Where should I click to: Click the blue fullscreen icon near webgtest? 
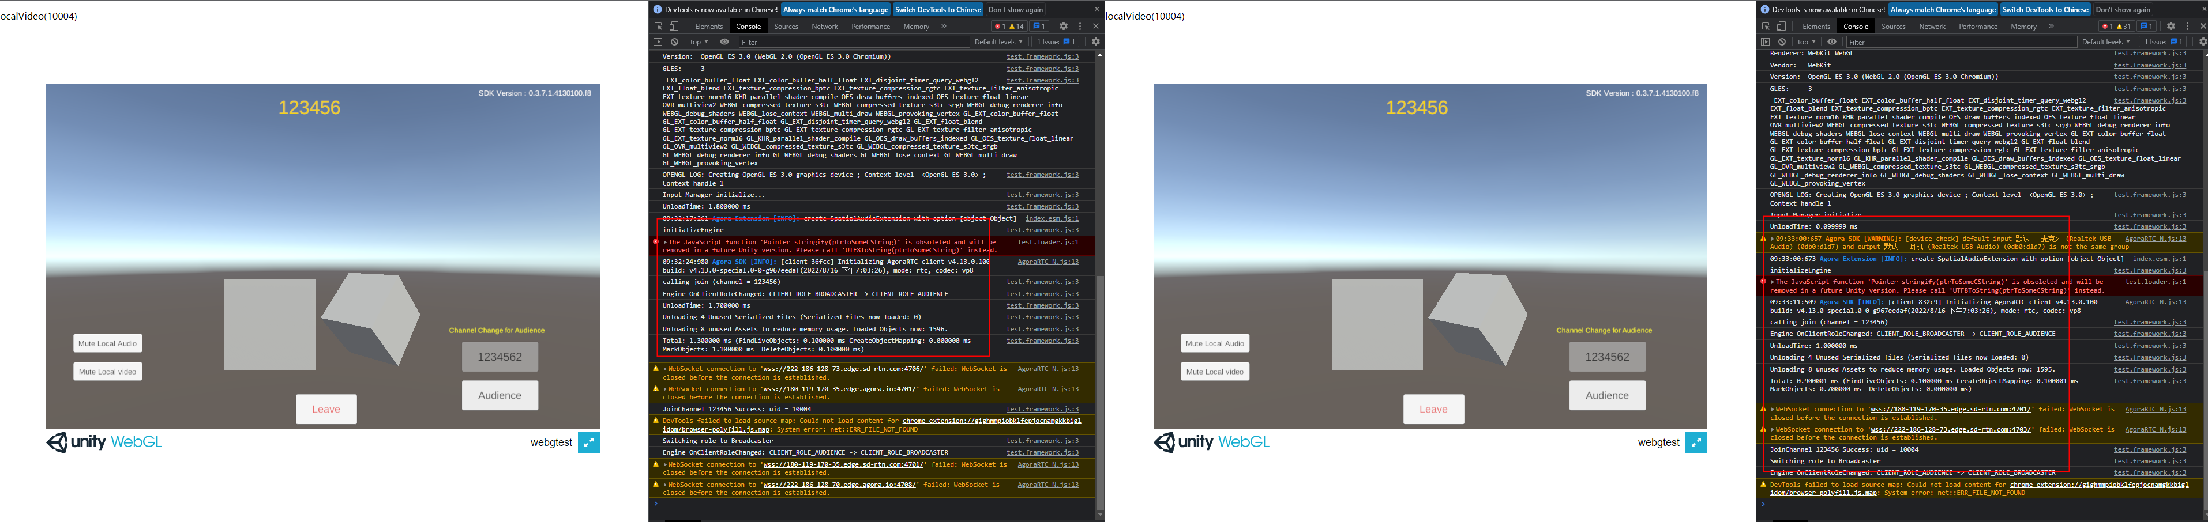point(589,442)
